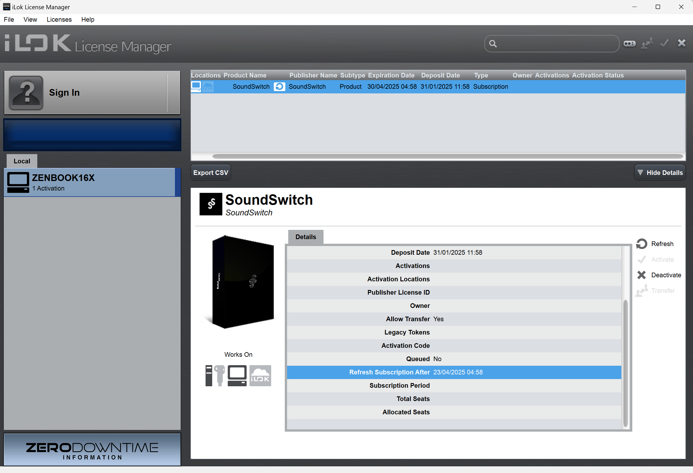Select the Queued No row
This screenshot has width=693, height=473.
coord(454,359)
